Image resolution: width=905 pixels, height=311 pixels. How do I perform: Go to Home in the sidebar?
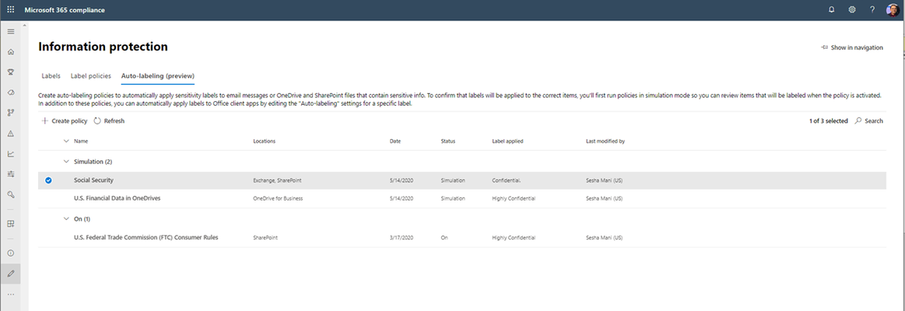click(10, 52)
